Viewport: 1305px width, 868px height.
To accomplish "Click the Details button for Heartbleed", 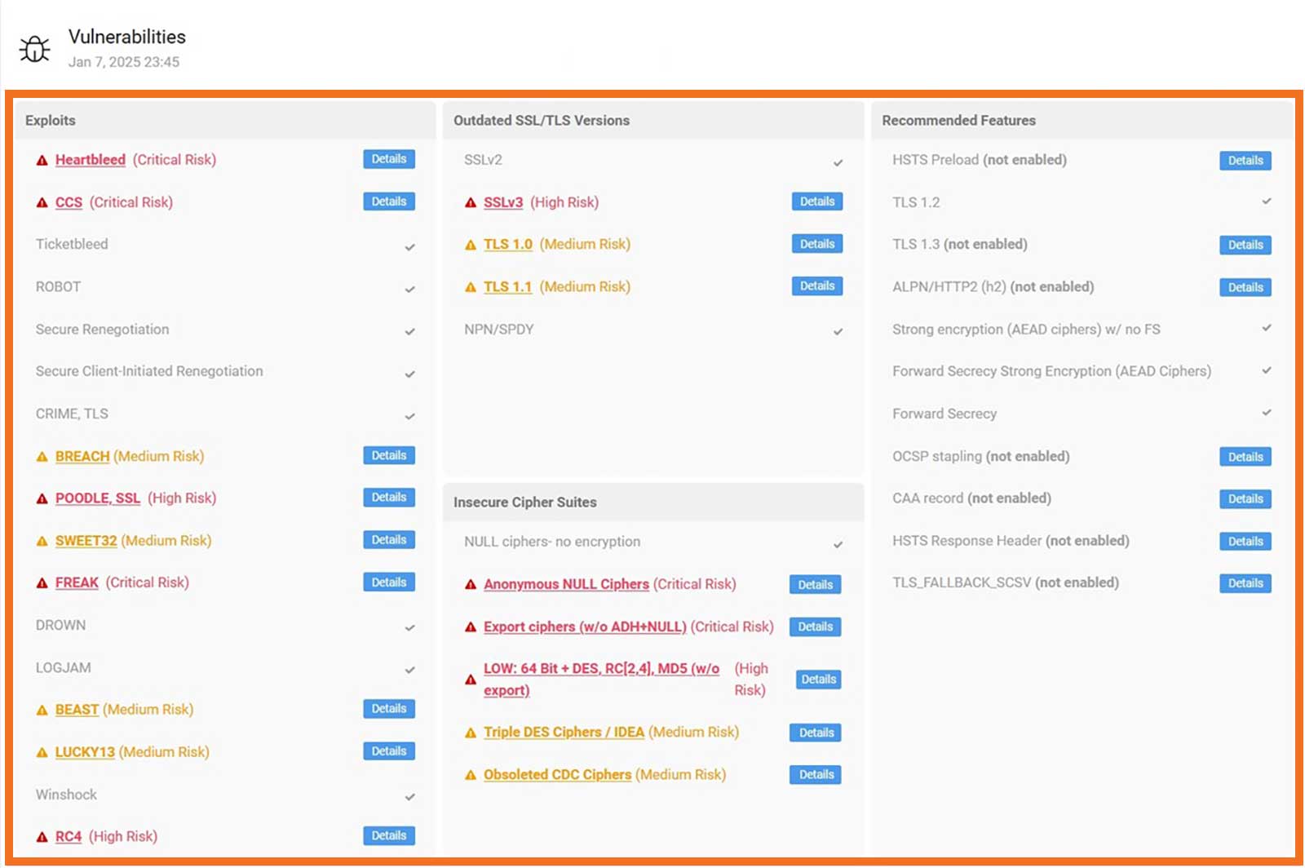I will [x=389, y=159].
